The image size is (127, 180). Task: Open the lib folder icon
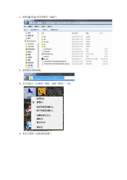43,47
